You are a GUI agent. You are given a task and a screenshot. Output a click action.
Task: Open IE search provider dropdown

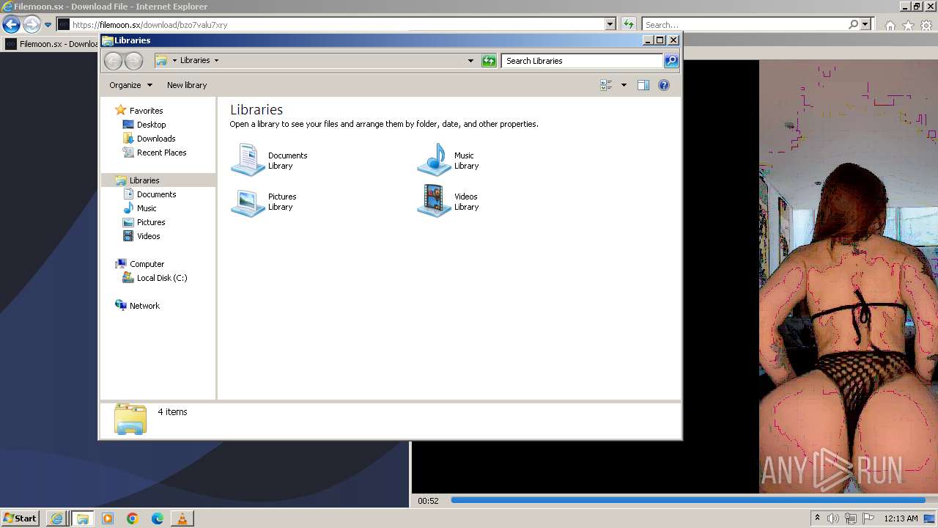[x=865, y=24]
